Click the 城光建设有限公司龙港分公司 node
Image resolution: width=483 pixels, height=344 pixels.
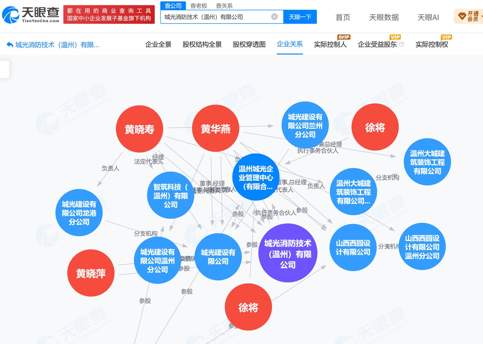point(79,213)
